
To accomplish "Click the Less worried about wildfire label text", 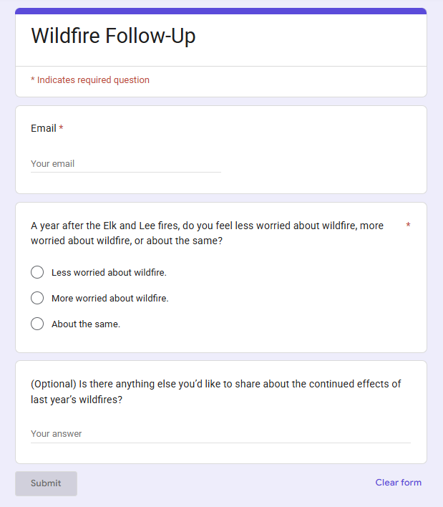I will pyautogui.click(x=109, y=273).
